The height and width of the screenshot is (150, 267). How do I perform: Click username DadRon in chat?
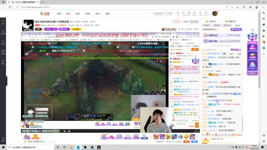pos(211,71)
